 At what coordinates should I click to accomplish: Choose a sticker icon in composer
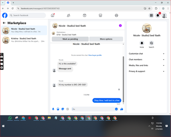coord(63,109)
